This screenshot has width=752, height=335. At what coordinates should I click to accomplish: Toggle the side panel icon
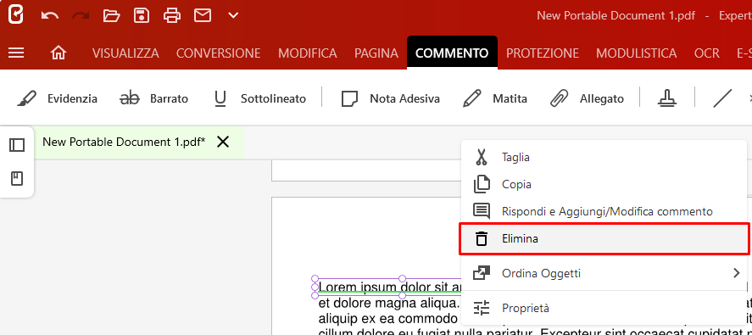pyautogui.click(x=17, y=145)
